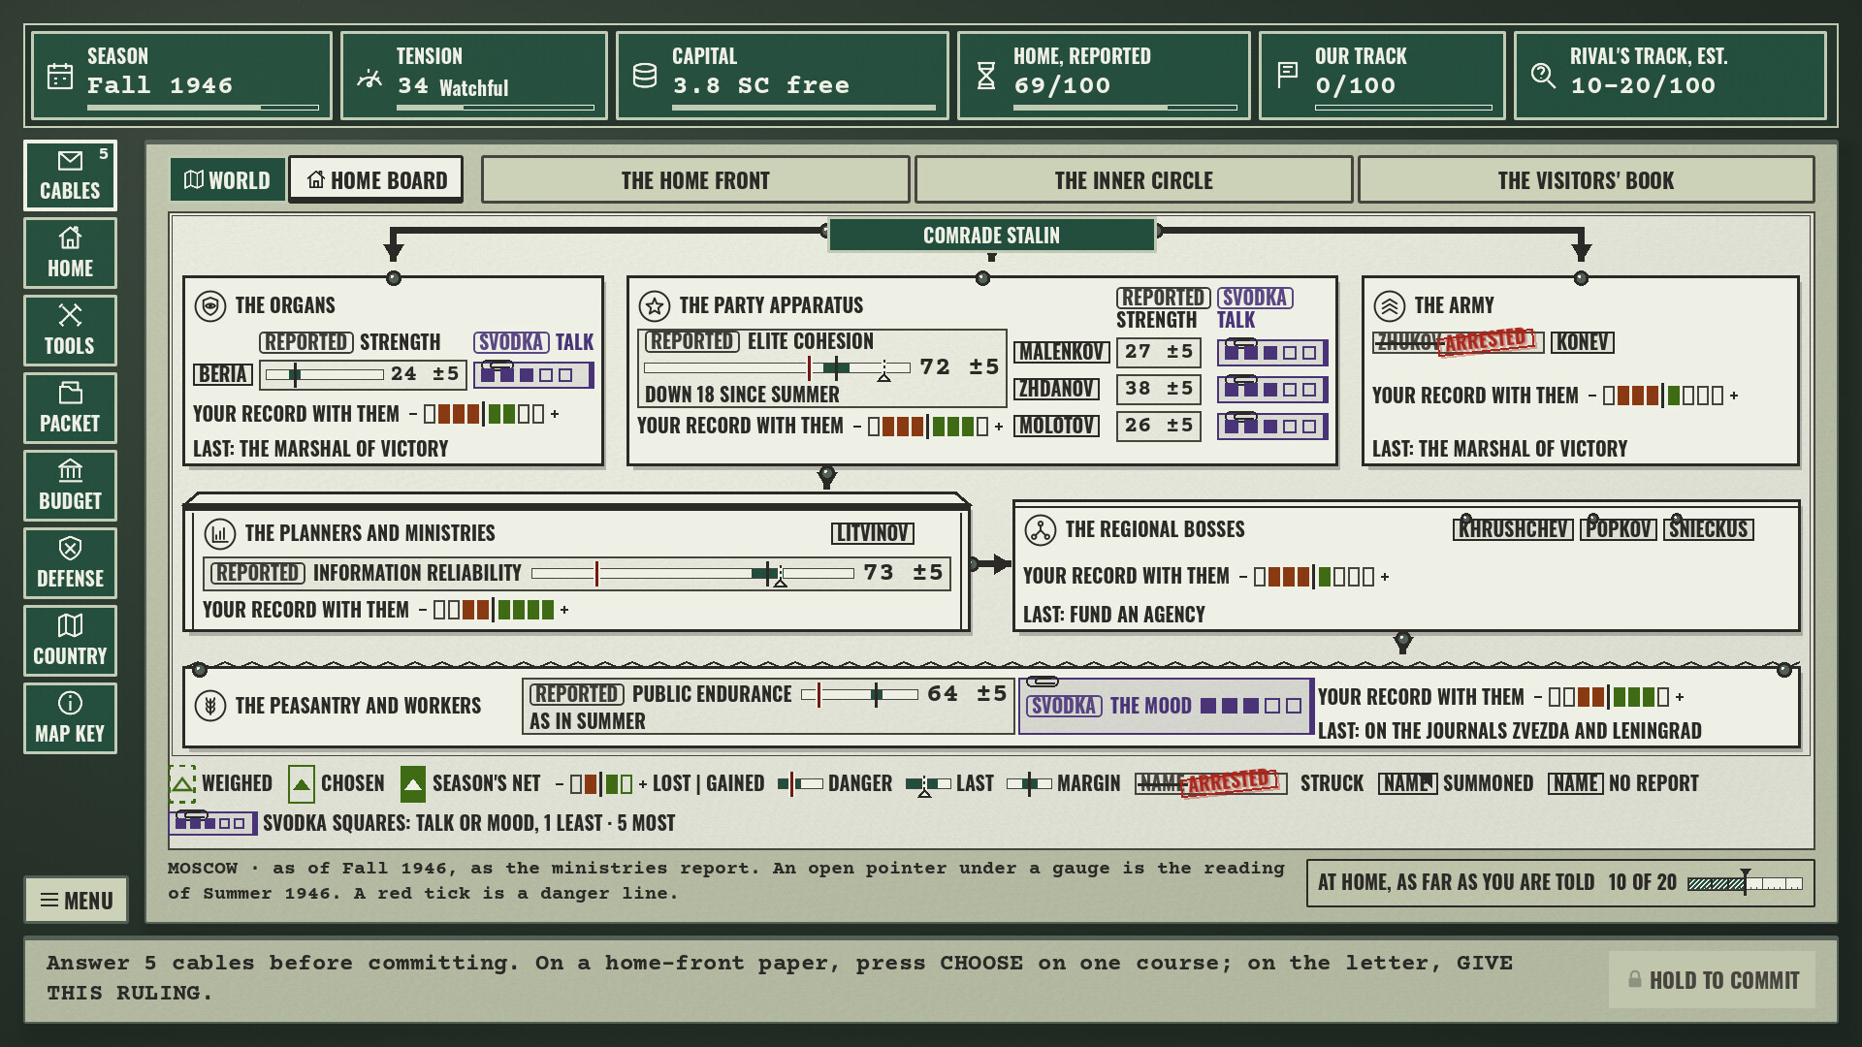Open the Budget screen
Viewport: 1862px width, 1047px height.
coord(70,486)
